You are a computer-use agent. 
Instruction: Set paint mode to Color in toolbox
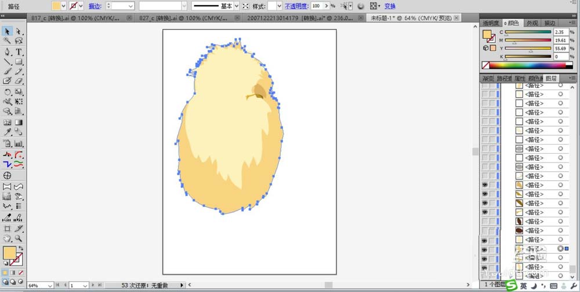[x=5, y=272]
